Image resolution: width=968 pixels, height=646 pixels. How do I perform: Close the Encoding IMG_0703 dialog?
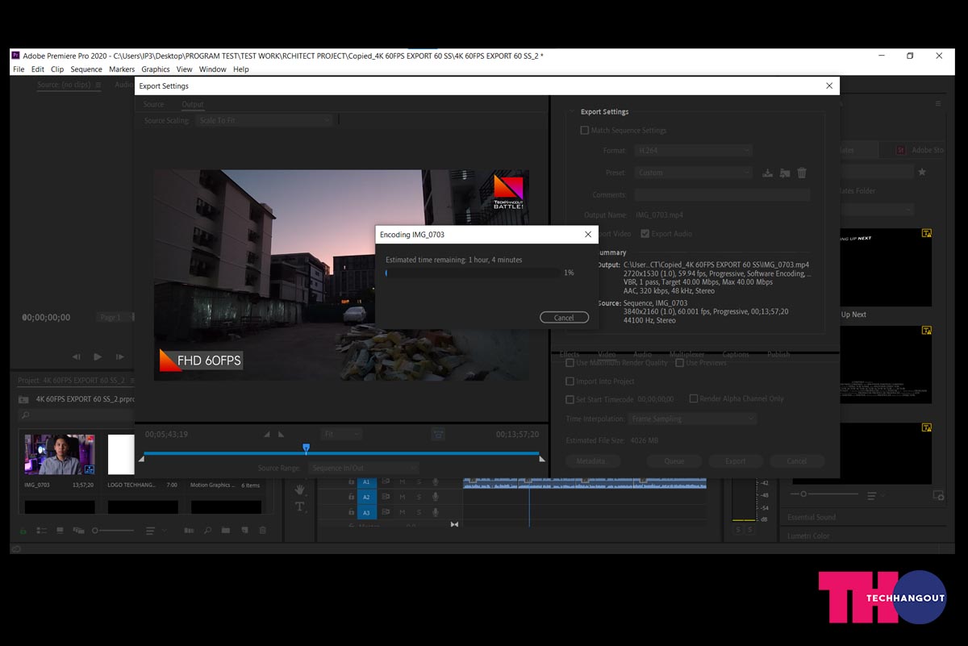pos(588,234)
